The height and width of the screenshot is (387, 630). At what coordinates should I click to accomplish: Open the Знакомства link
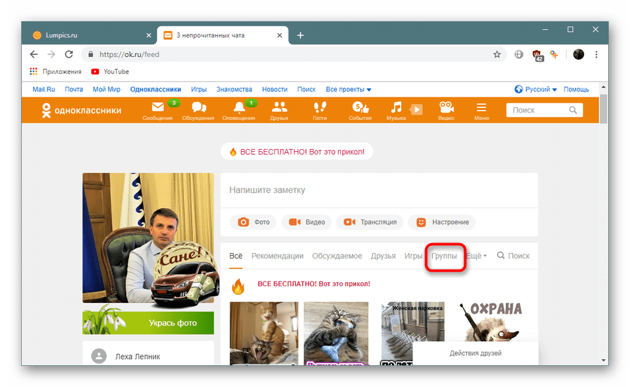pyautogui.click(x=234, y=89)
